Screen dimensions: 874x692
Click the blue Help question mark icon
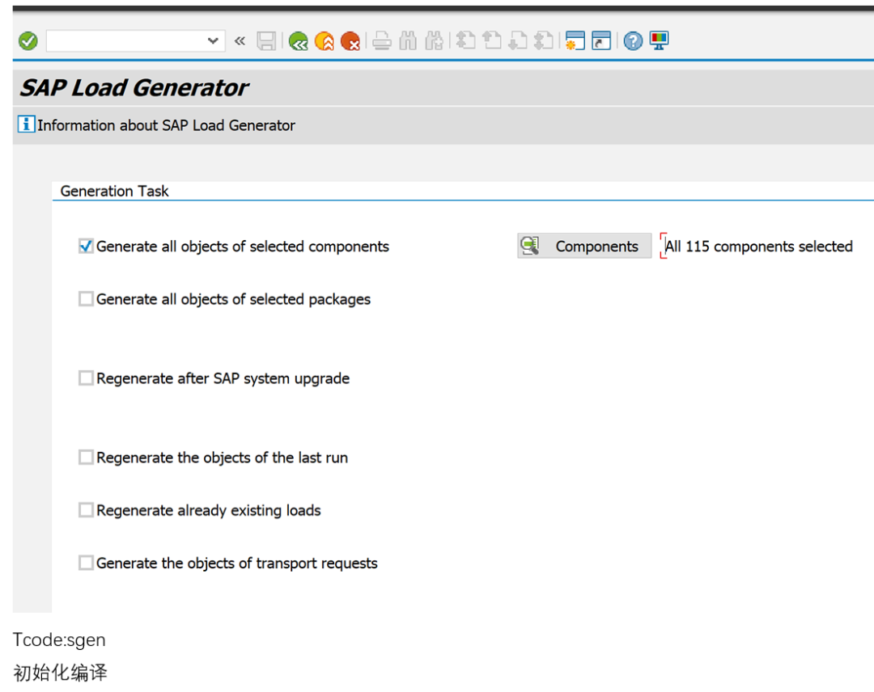(x=633, y=40)
